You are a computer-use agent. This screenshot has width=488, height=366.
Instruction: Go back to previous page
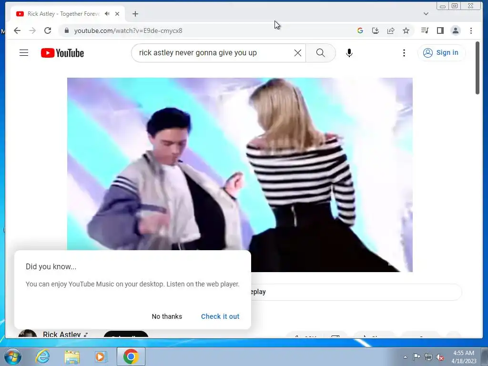(x=17, y=30)
